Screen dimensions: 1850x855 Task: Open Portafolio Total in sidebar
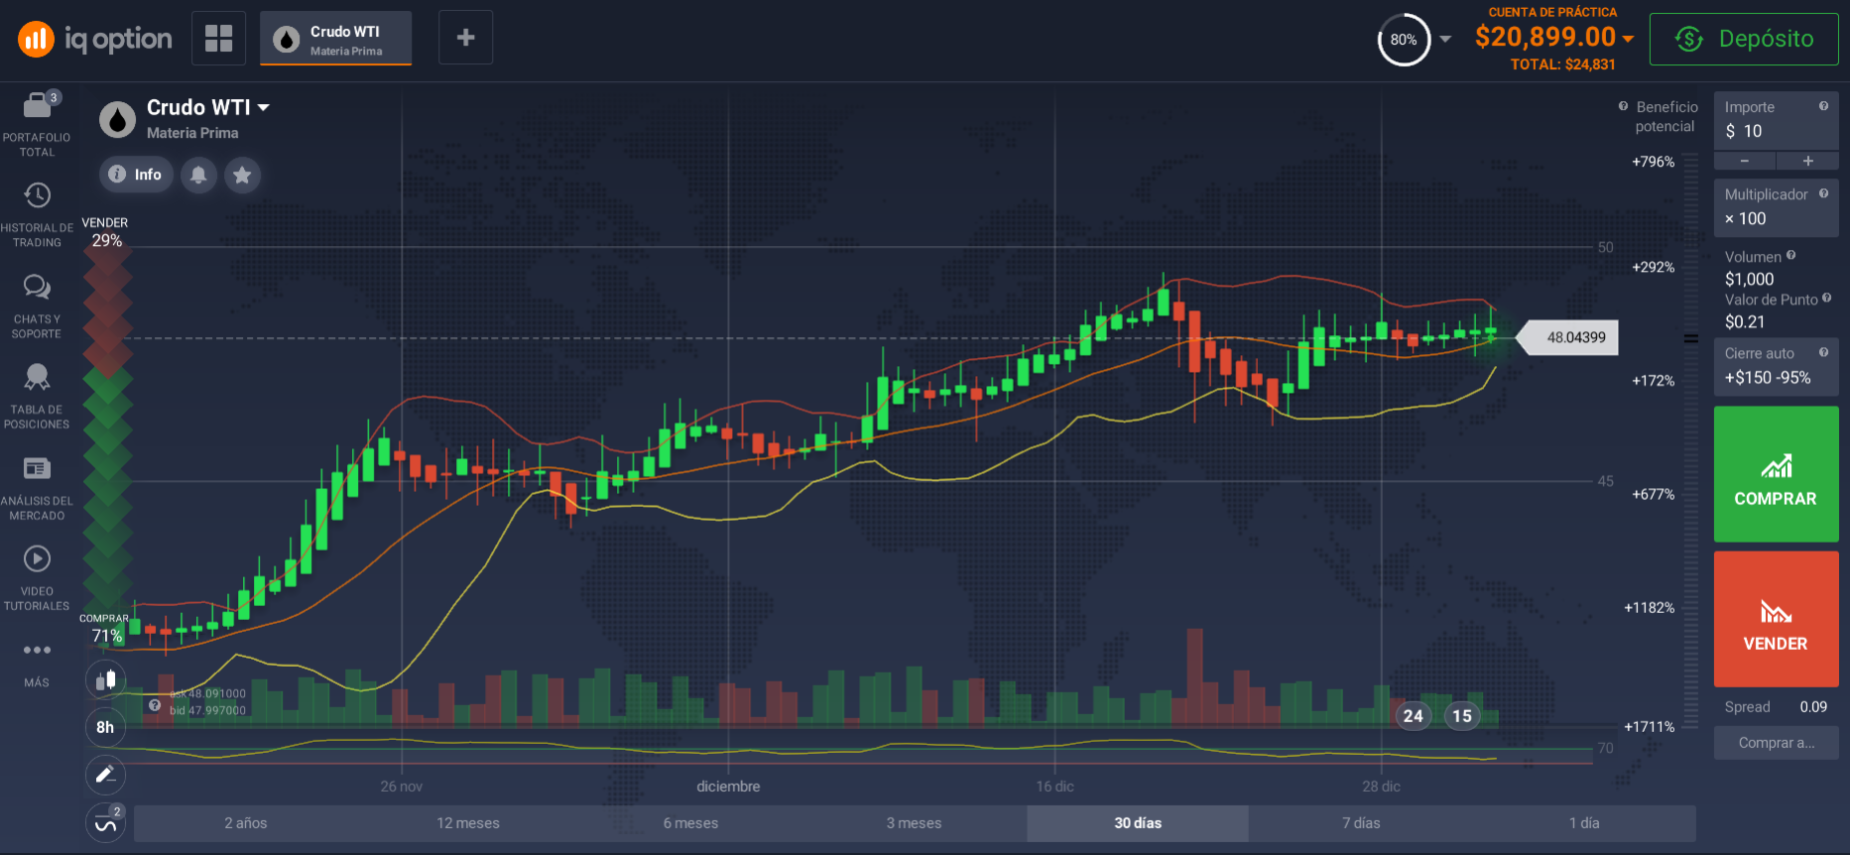click(x=37, y=124)
